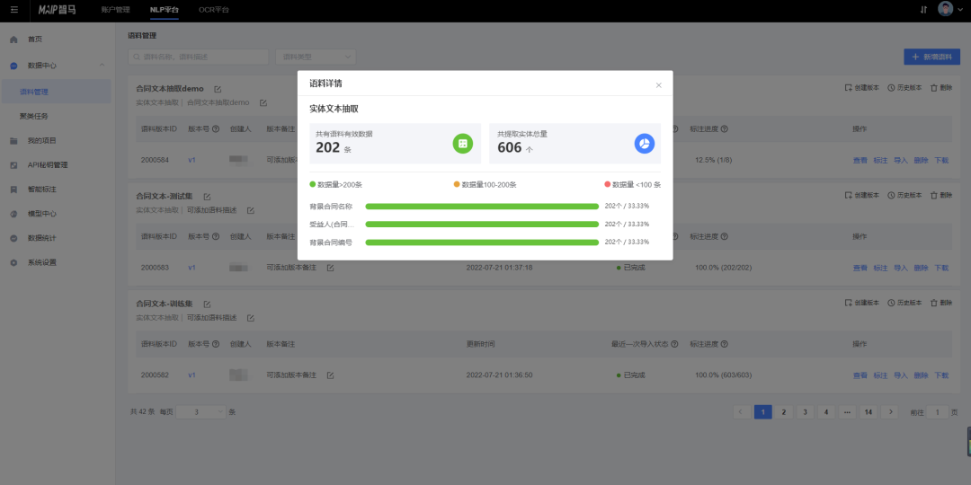This screenshot has height=485, width=971.
Task: Click 最近一次导入状态 help icon in 训练集 table
Action: click(x=674, y=344)
